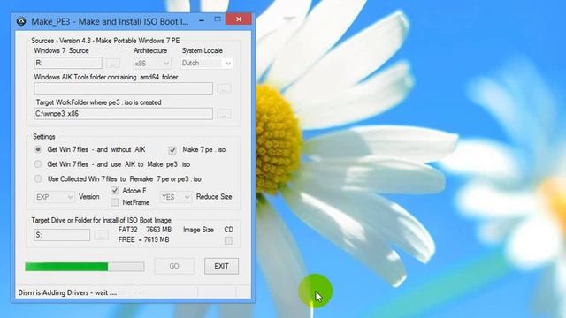
Task: Browse for the Target WorkFolder
Action: pyautogui.click(x=224, y=114)
